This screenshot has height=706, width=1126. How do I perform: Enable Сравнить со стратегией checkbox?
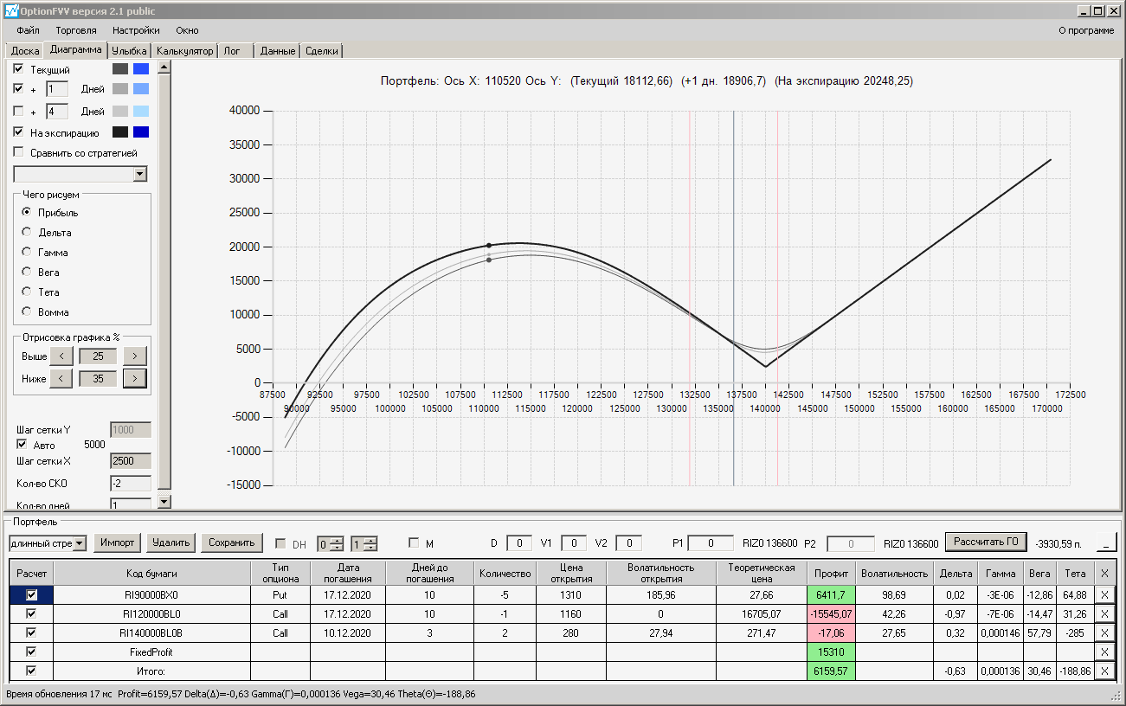pyautogui.click(x=19, y=153)
